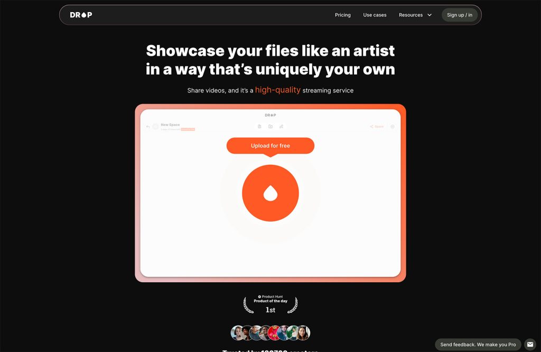
Task: Click the New Space title in the preview
Action: 170,125
